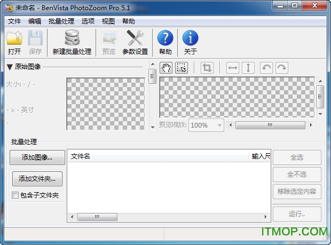Select the hand pan tool
331x245 pixels.
(x=166, y=68)
